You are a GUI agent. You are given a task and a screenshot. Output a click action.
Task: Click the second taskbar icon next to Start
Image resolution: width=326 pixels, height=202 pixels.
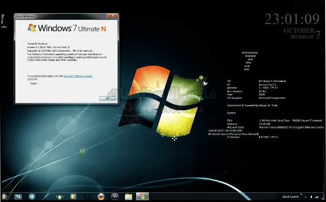click(x=18, y=197)
